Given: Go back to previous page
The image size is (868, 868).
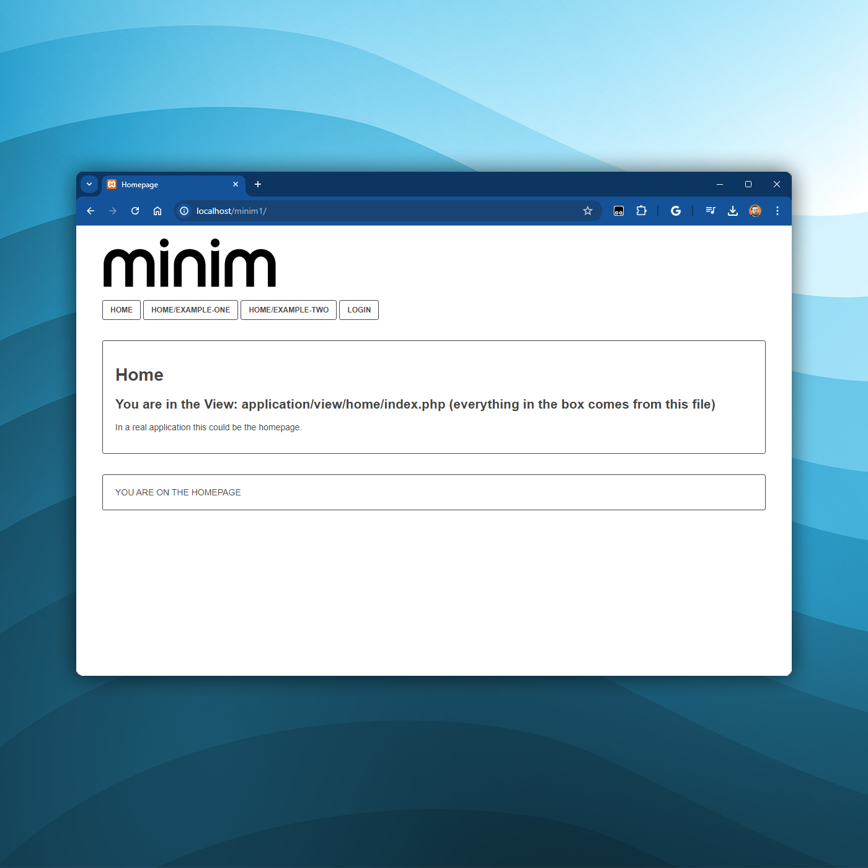Looking at the screenshot, I should pyautogui.click(x=91, y=211).
